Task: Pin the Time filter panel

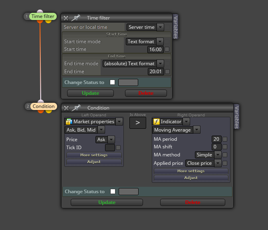Action: point(75,18)
